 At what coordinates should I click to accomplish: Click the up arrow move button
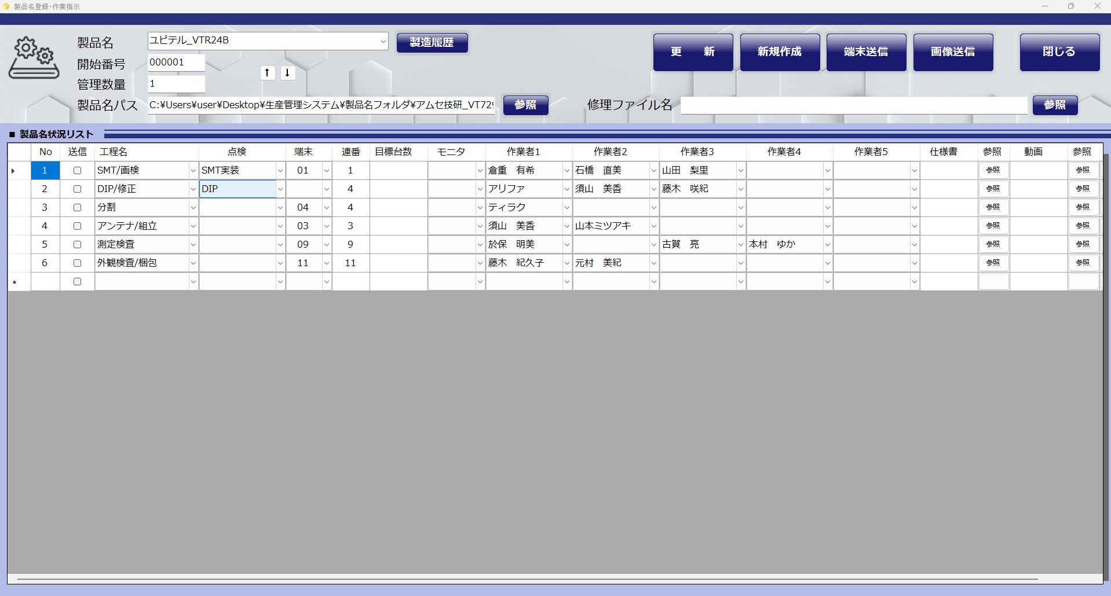[267, 73]
